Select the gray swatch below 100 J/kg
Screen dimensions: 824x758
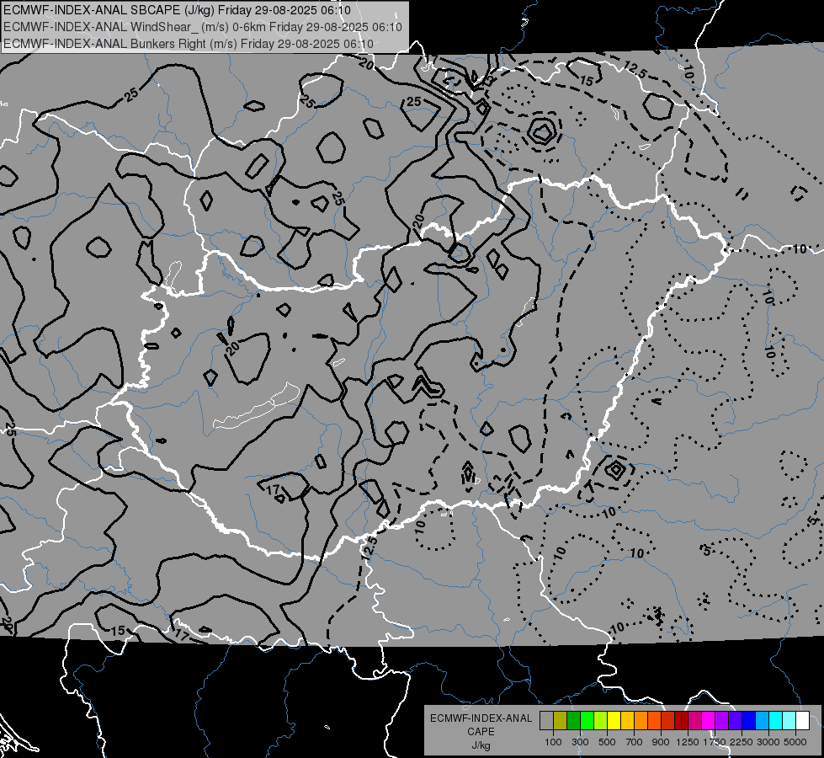point(546,721)
